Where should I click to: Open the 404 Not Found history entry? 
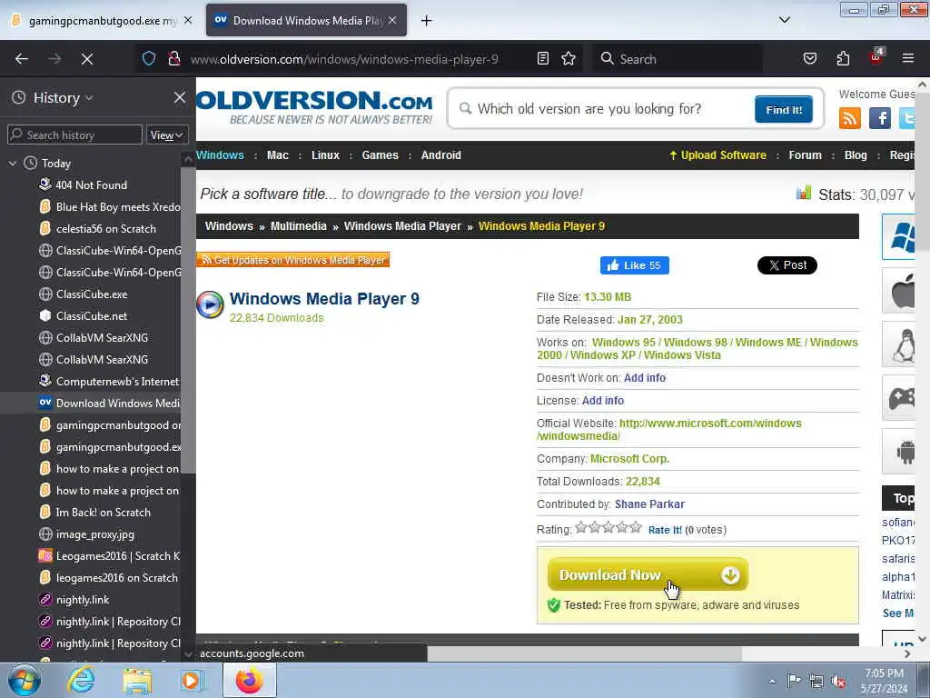[x=92, y=185]
